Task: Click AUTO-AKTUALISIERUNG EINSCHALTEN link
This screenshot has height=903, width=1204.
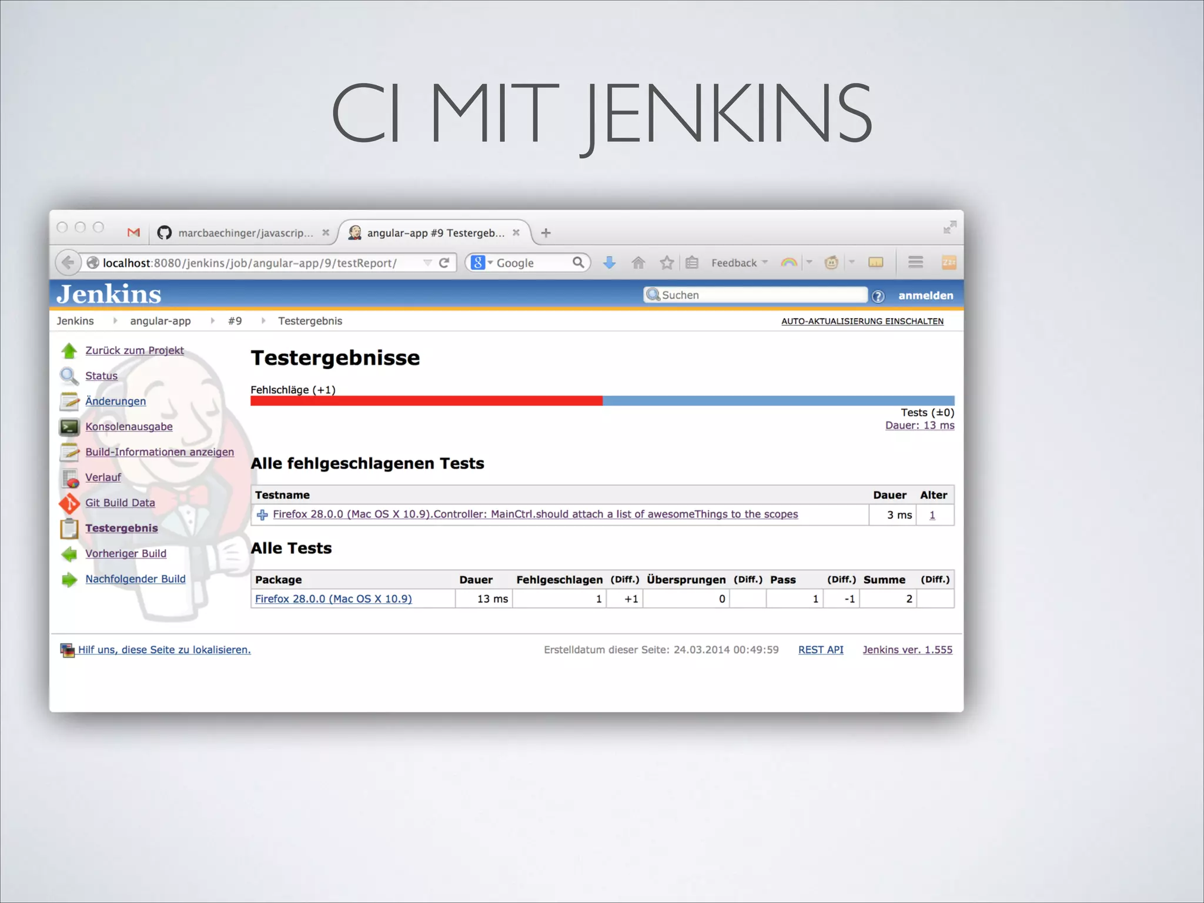Action: 862,322
